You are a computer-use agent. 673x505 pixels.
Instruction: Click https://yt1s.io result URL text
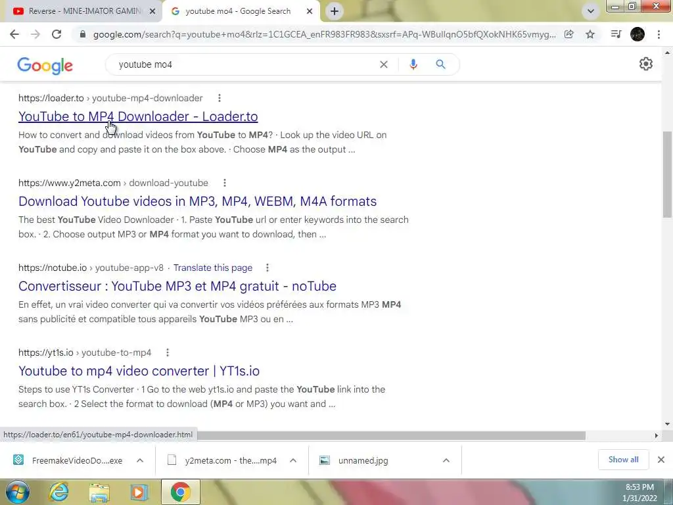[x=46, y=352]
